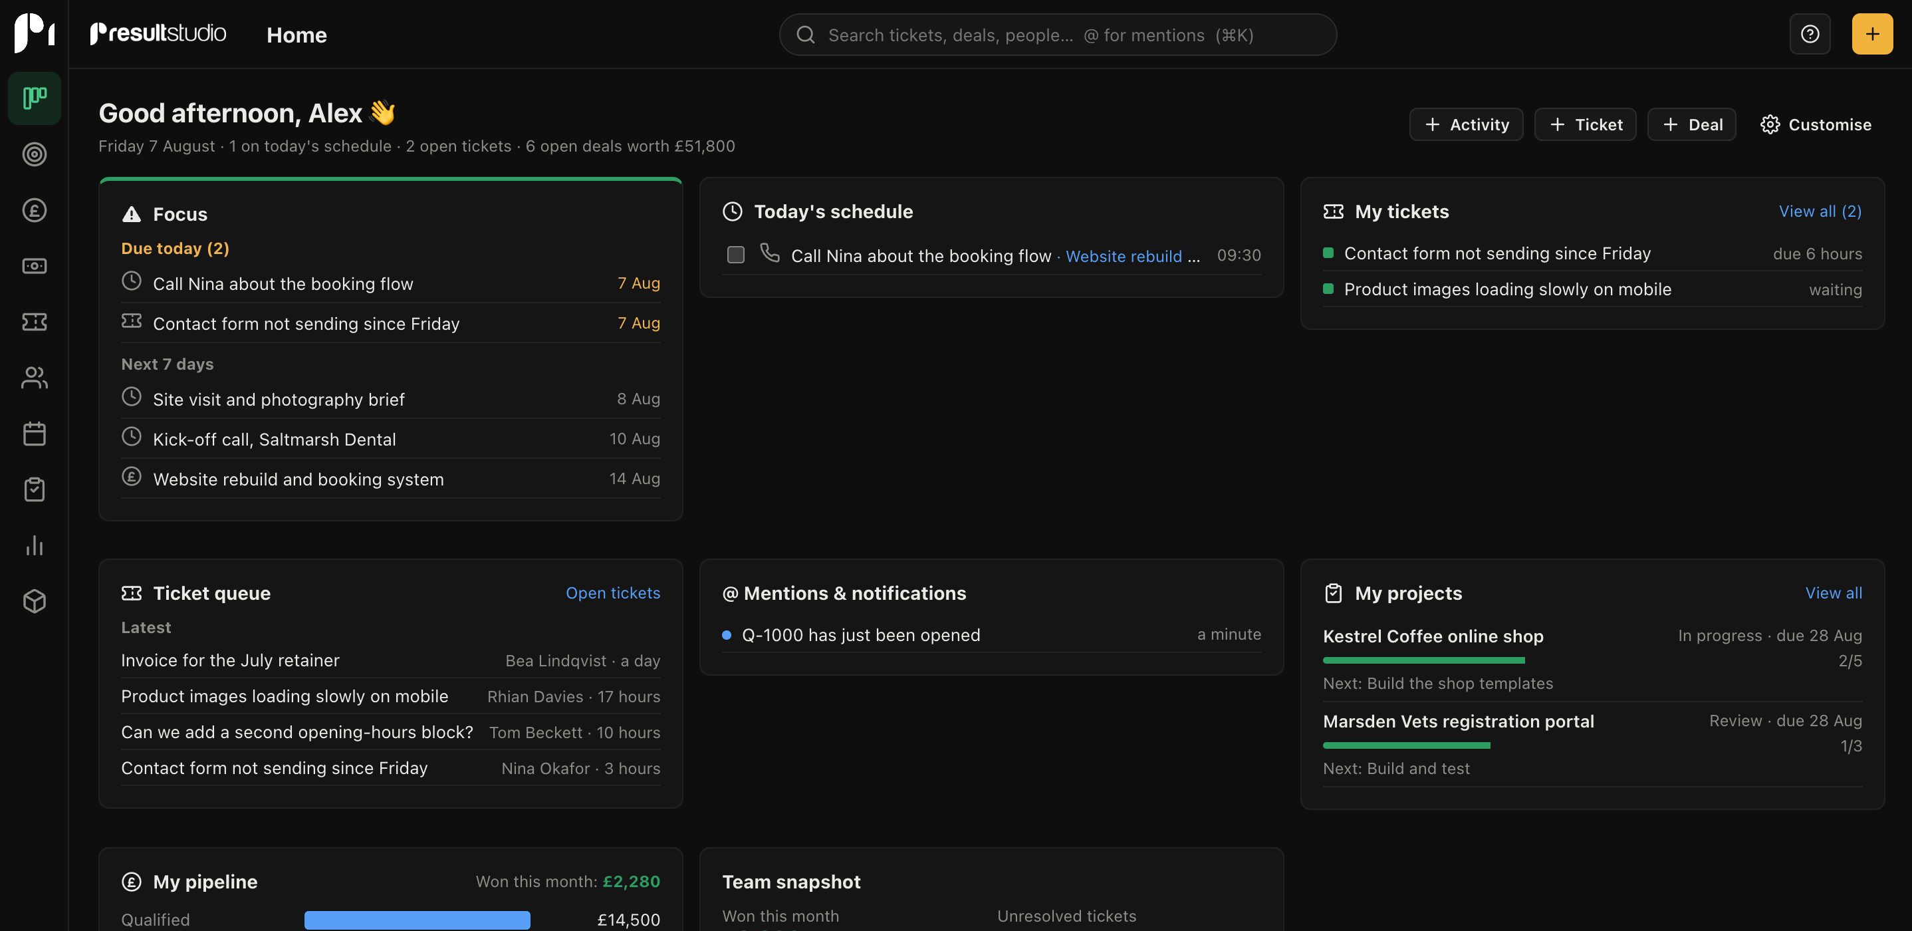Open 'Website rebuild and booking system' item
The image size is (1912, 931).
click(x=390, y=479)
